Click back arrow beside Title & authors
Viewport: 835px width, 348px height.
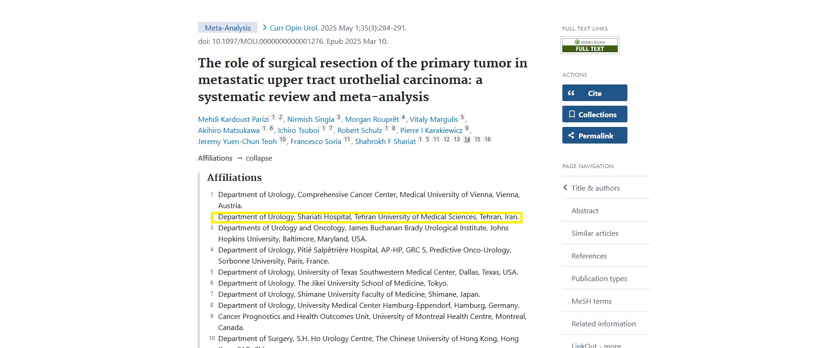click(x=565, y=188)
